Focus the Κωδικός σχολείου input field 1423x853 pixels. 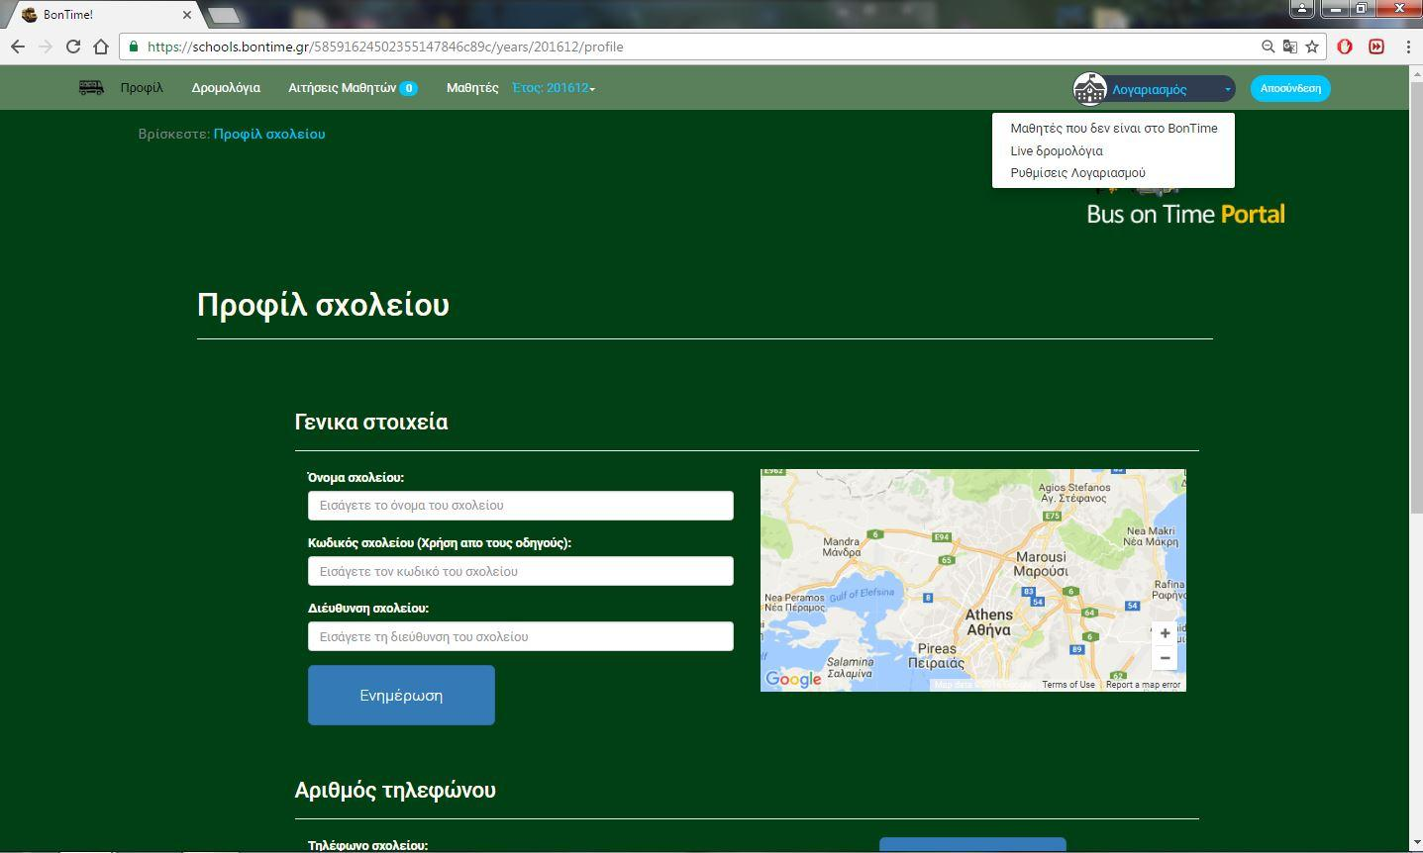coord(521,571)
